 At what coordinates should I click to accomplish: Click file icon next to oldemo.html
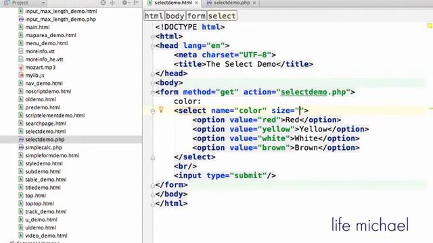tap(21, 99)
